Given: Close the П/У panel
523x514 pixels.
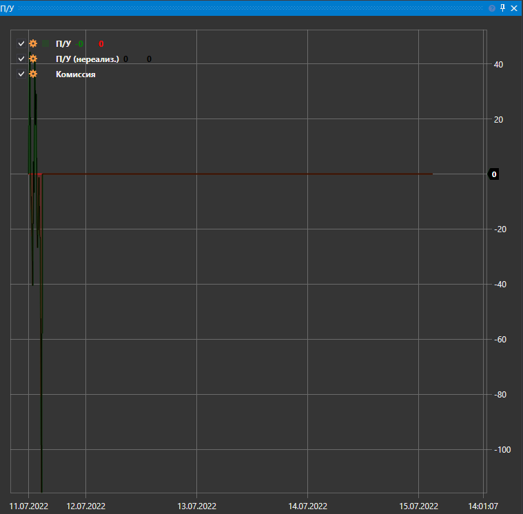Looking at the screenshot, I should tap(513, 8).
